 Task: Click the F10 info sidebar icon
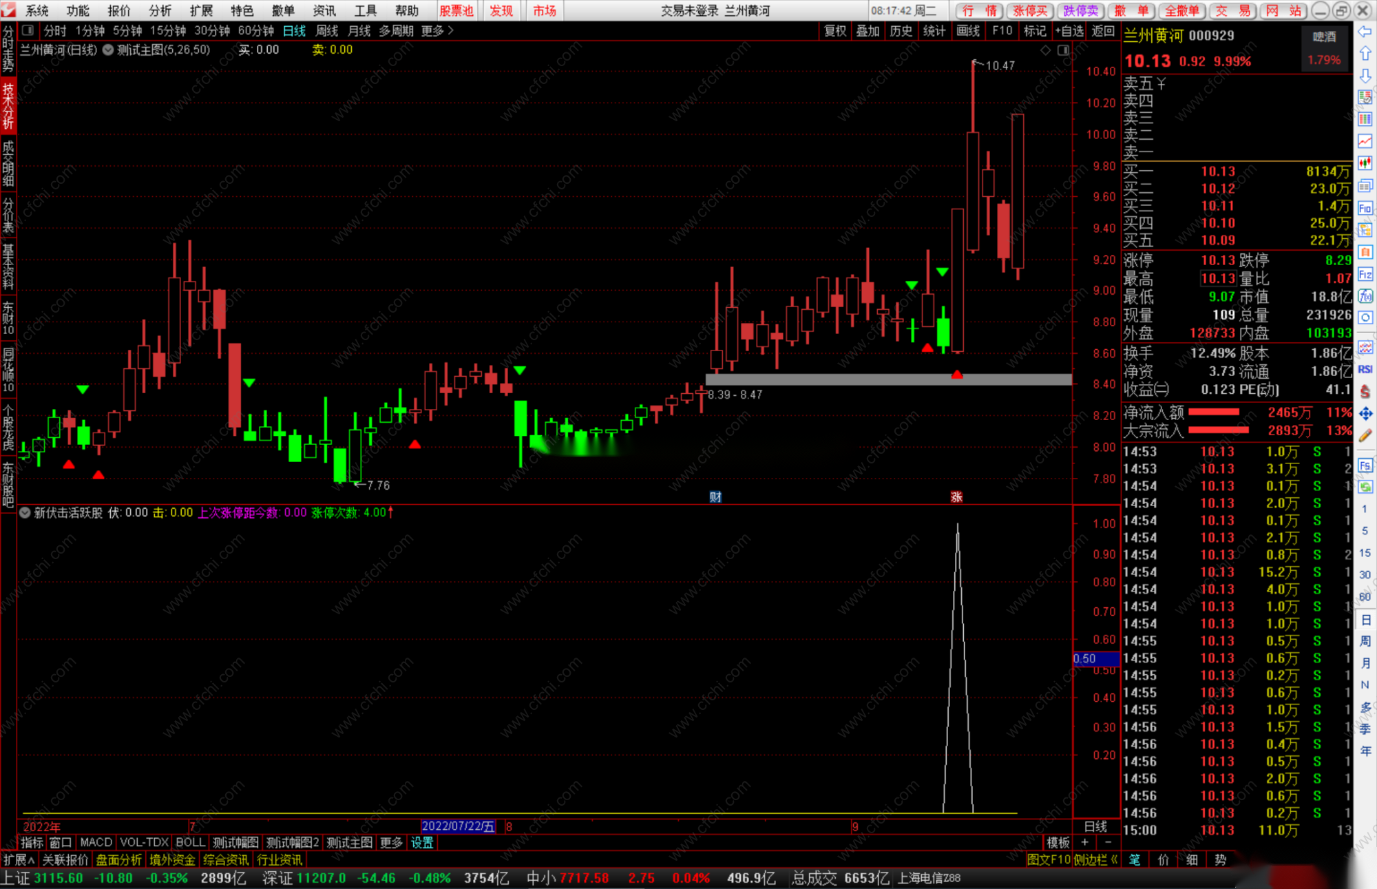pyautogui.click(x=1365, y=208)
